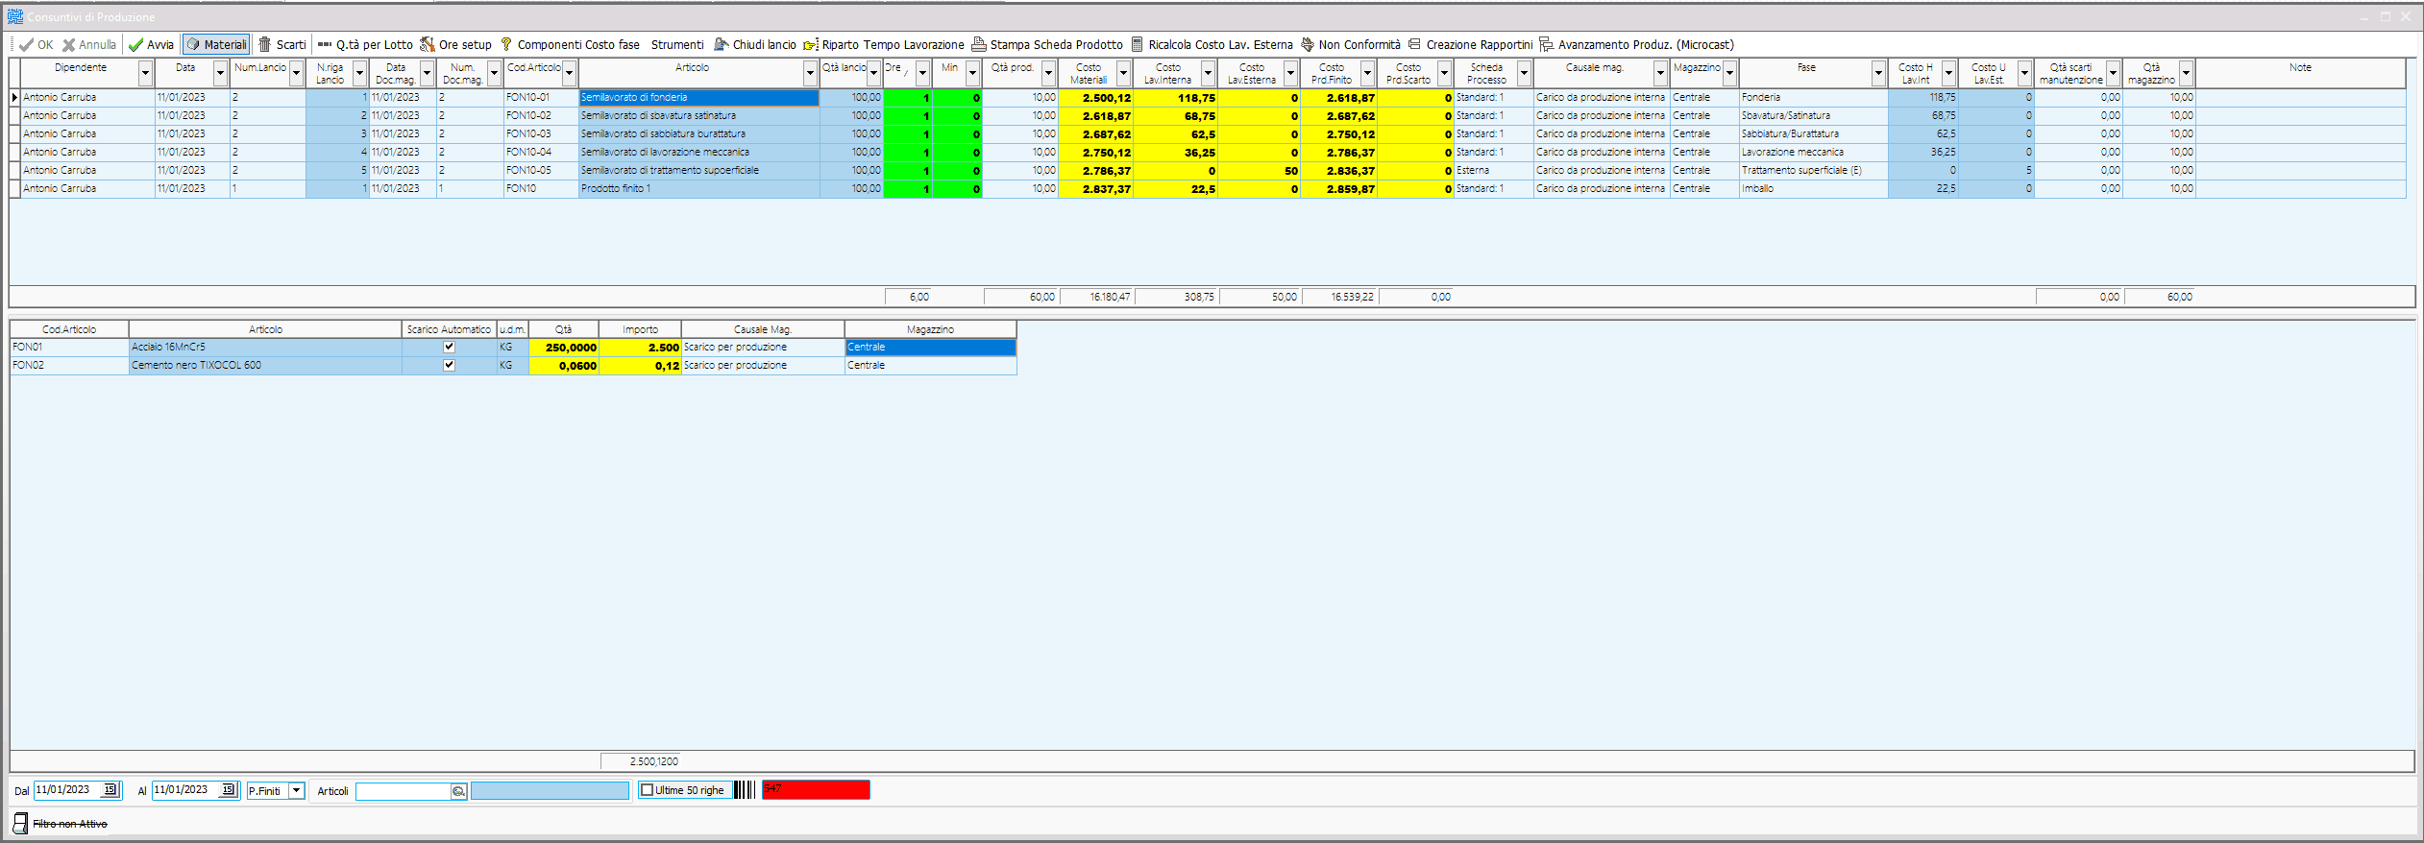Screen dimensions: 2424x843
Task: Click the barcode icon in bottom bar
Action: pos(745,789)
